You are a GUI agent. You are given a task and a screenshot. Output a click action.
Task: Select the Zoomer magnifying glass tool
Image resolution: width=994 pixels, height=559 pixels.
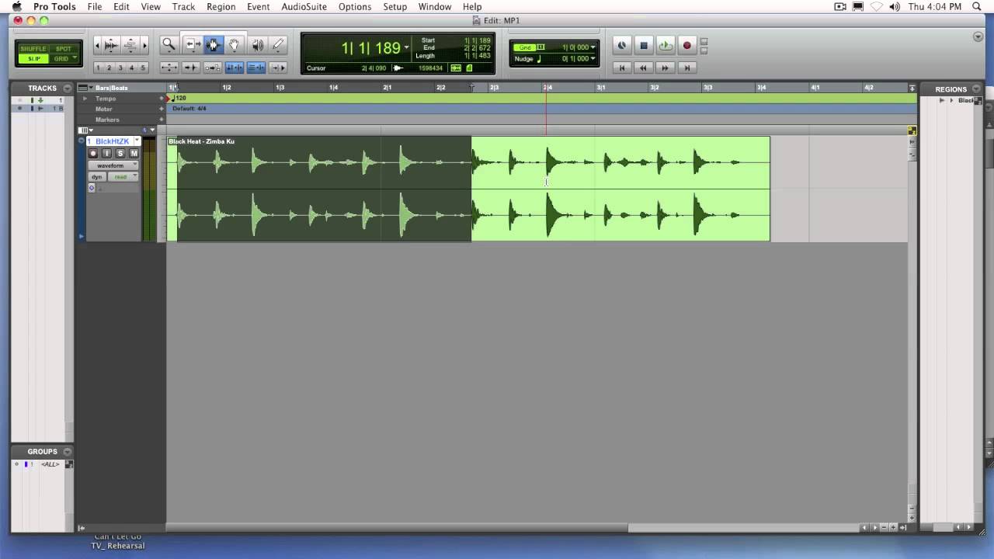tap(169, 45)
